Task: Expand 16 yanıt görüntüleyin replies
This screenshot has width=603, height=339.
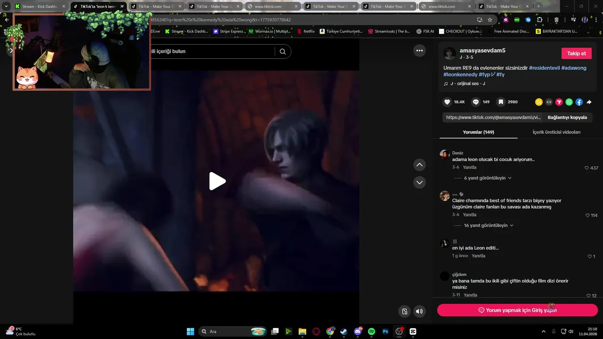Action: (489, 226)
